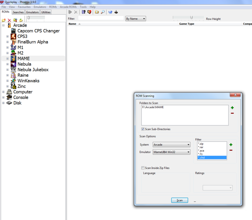This screenshot has width=252, height=220.
Task: Click the magnifying glass search icon
Action: coord(103,12)
